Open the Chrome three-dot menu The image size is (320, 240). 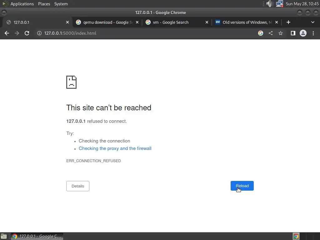(x=313, y=33)
